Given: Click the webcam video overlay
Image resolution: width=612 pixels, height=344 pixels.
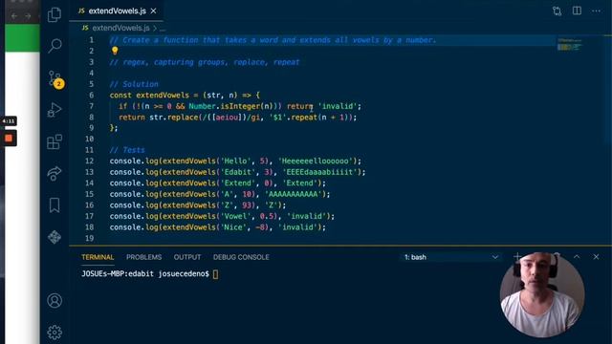Looking at the screenshot, I should coord(542,295).
